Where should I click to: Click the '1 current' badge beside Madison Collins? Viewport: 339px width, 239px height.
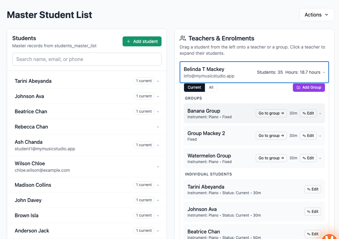144,185
